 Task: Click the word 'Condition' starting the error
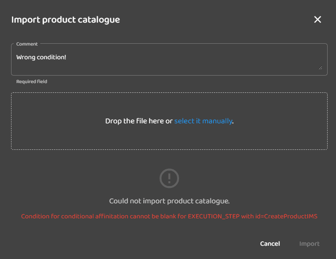pyautogui.click(x=34, y=217)
